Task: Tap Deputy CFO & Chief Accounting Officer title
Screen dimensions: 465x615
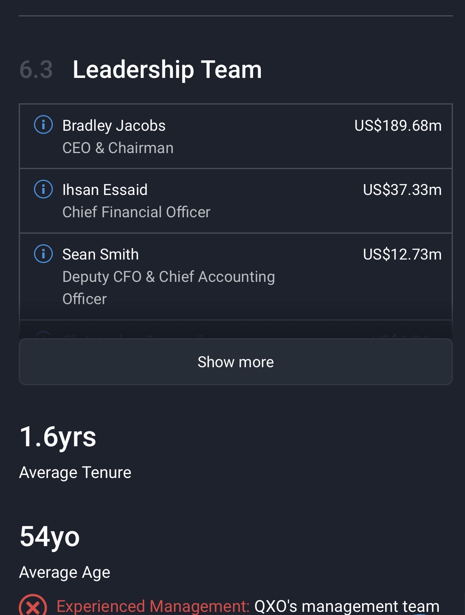Action: 168,287
